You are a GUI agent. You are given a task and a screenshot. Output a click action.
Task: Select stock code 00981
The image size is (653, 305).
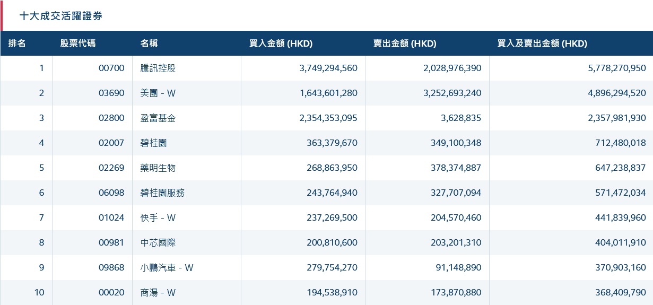click(x=111, y=242)
